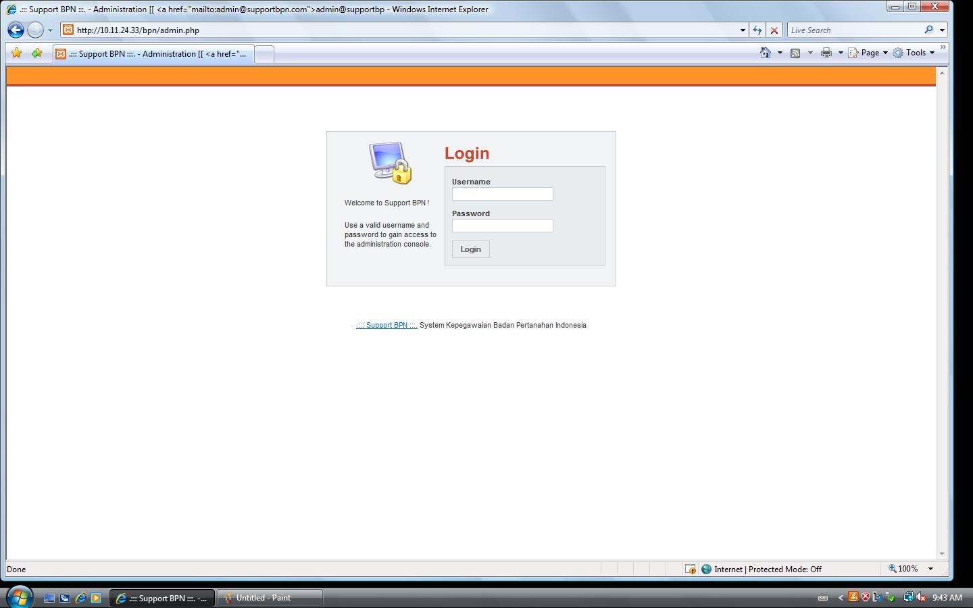Screen dimensions: 973x608
Task: Focus the Password input field
Action: [503, 226]
